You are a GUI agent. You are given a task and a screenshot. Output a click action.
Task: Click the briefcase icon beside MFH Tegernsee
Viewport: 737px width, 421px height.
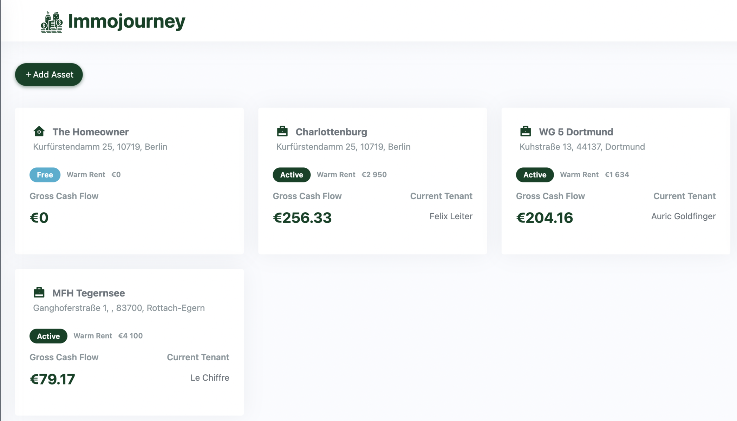39,292
